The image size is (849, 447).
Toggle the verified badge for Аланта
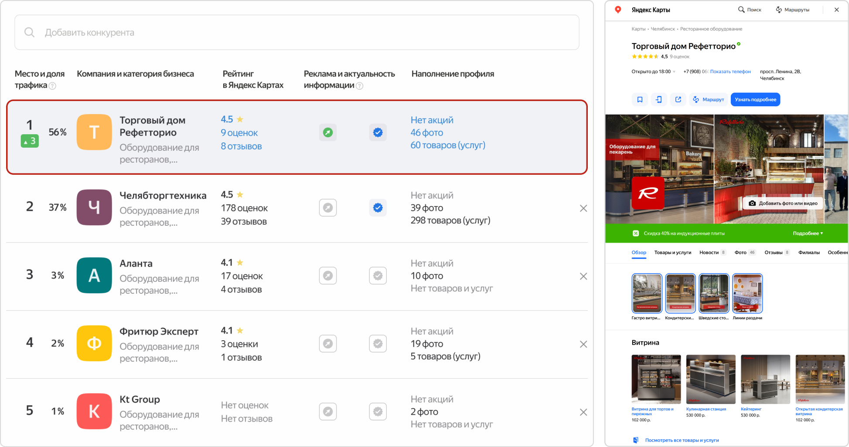378,276
